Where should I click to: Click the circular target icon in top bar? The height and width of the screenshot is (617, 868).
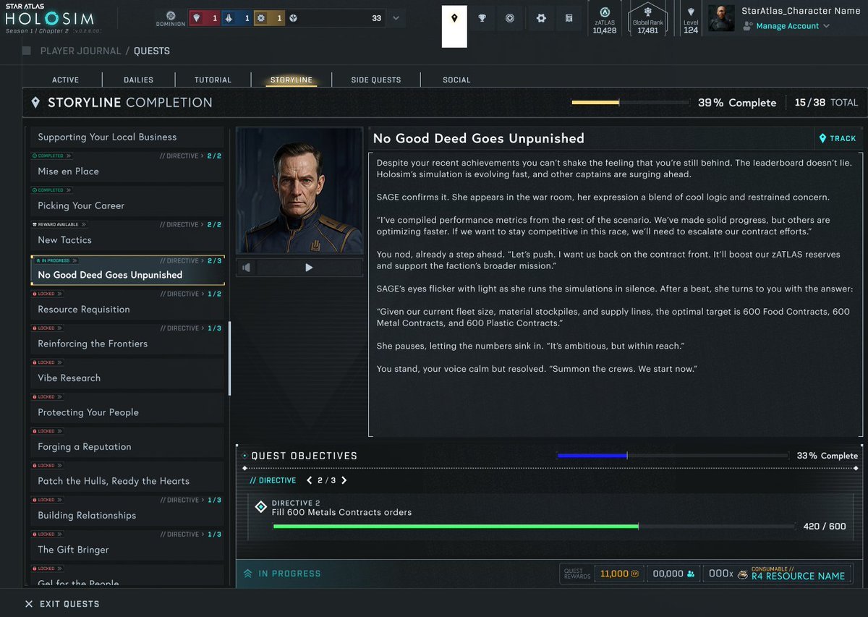tap(510, 18)
